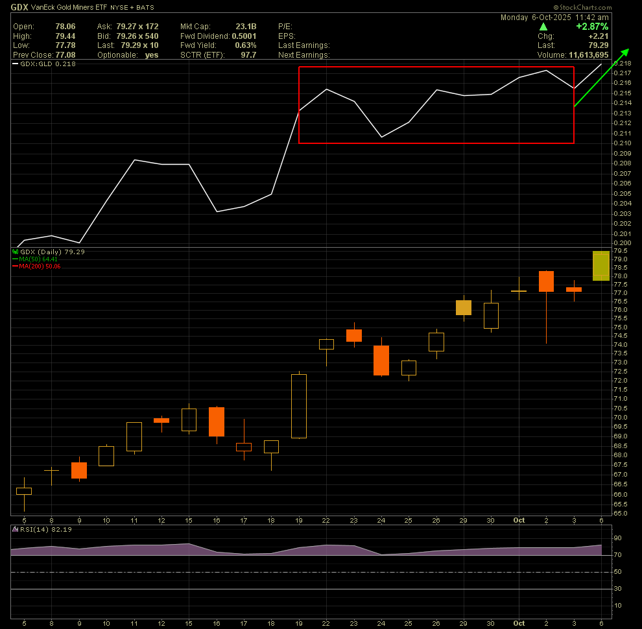Click the candlestick icon before 'GDX (Daily)'
The height and width of the screenshot is (629, 642).
pyautogui.click(x=16, y=252)
